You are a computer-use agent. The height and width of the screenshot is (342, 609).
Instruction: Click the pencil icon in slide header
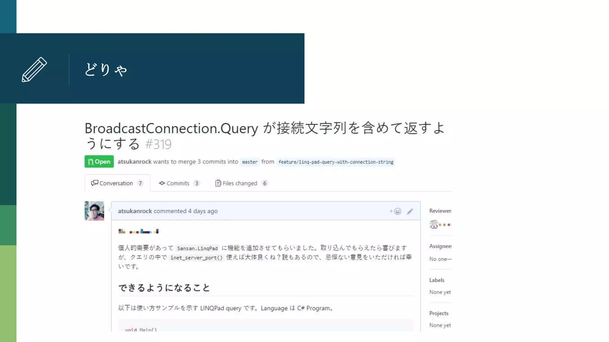point(34,69)
